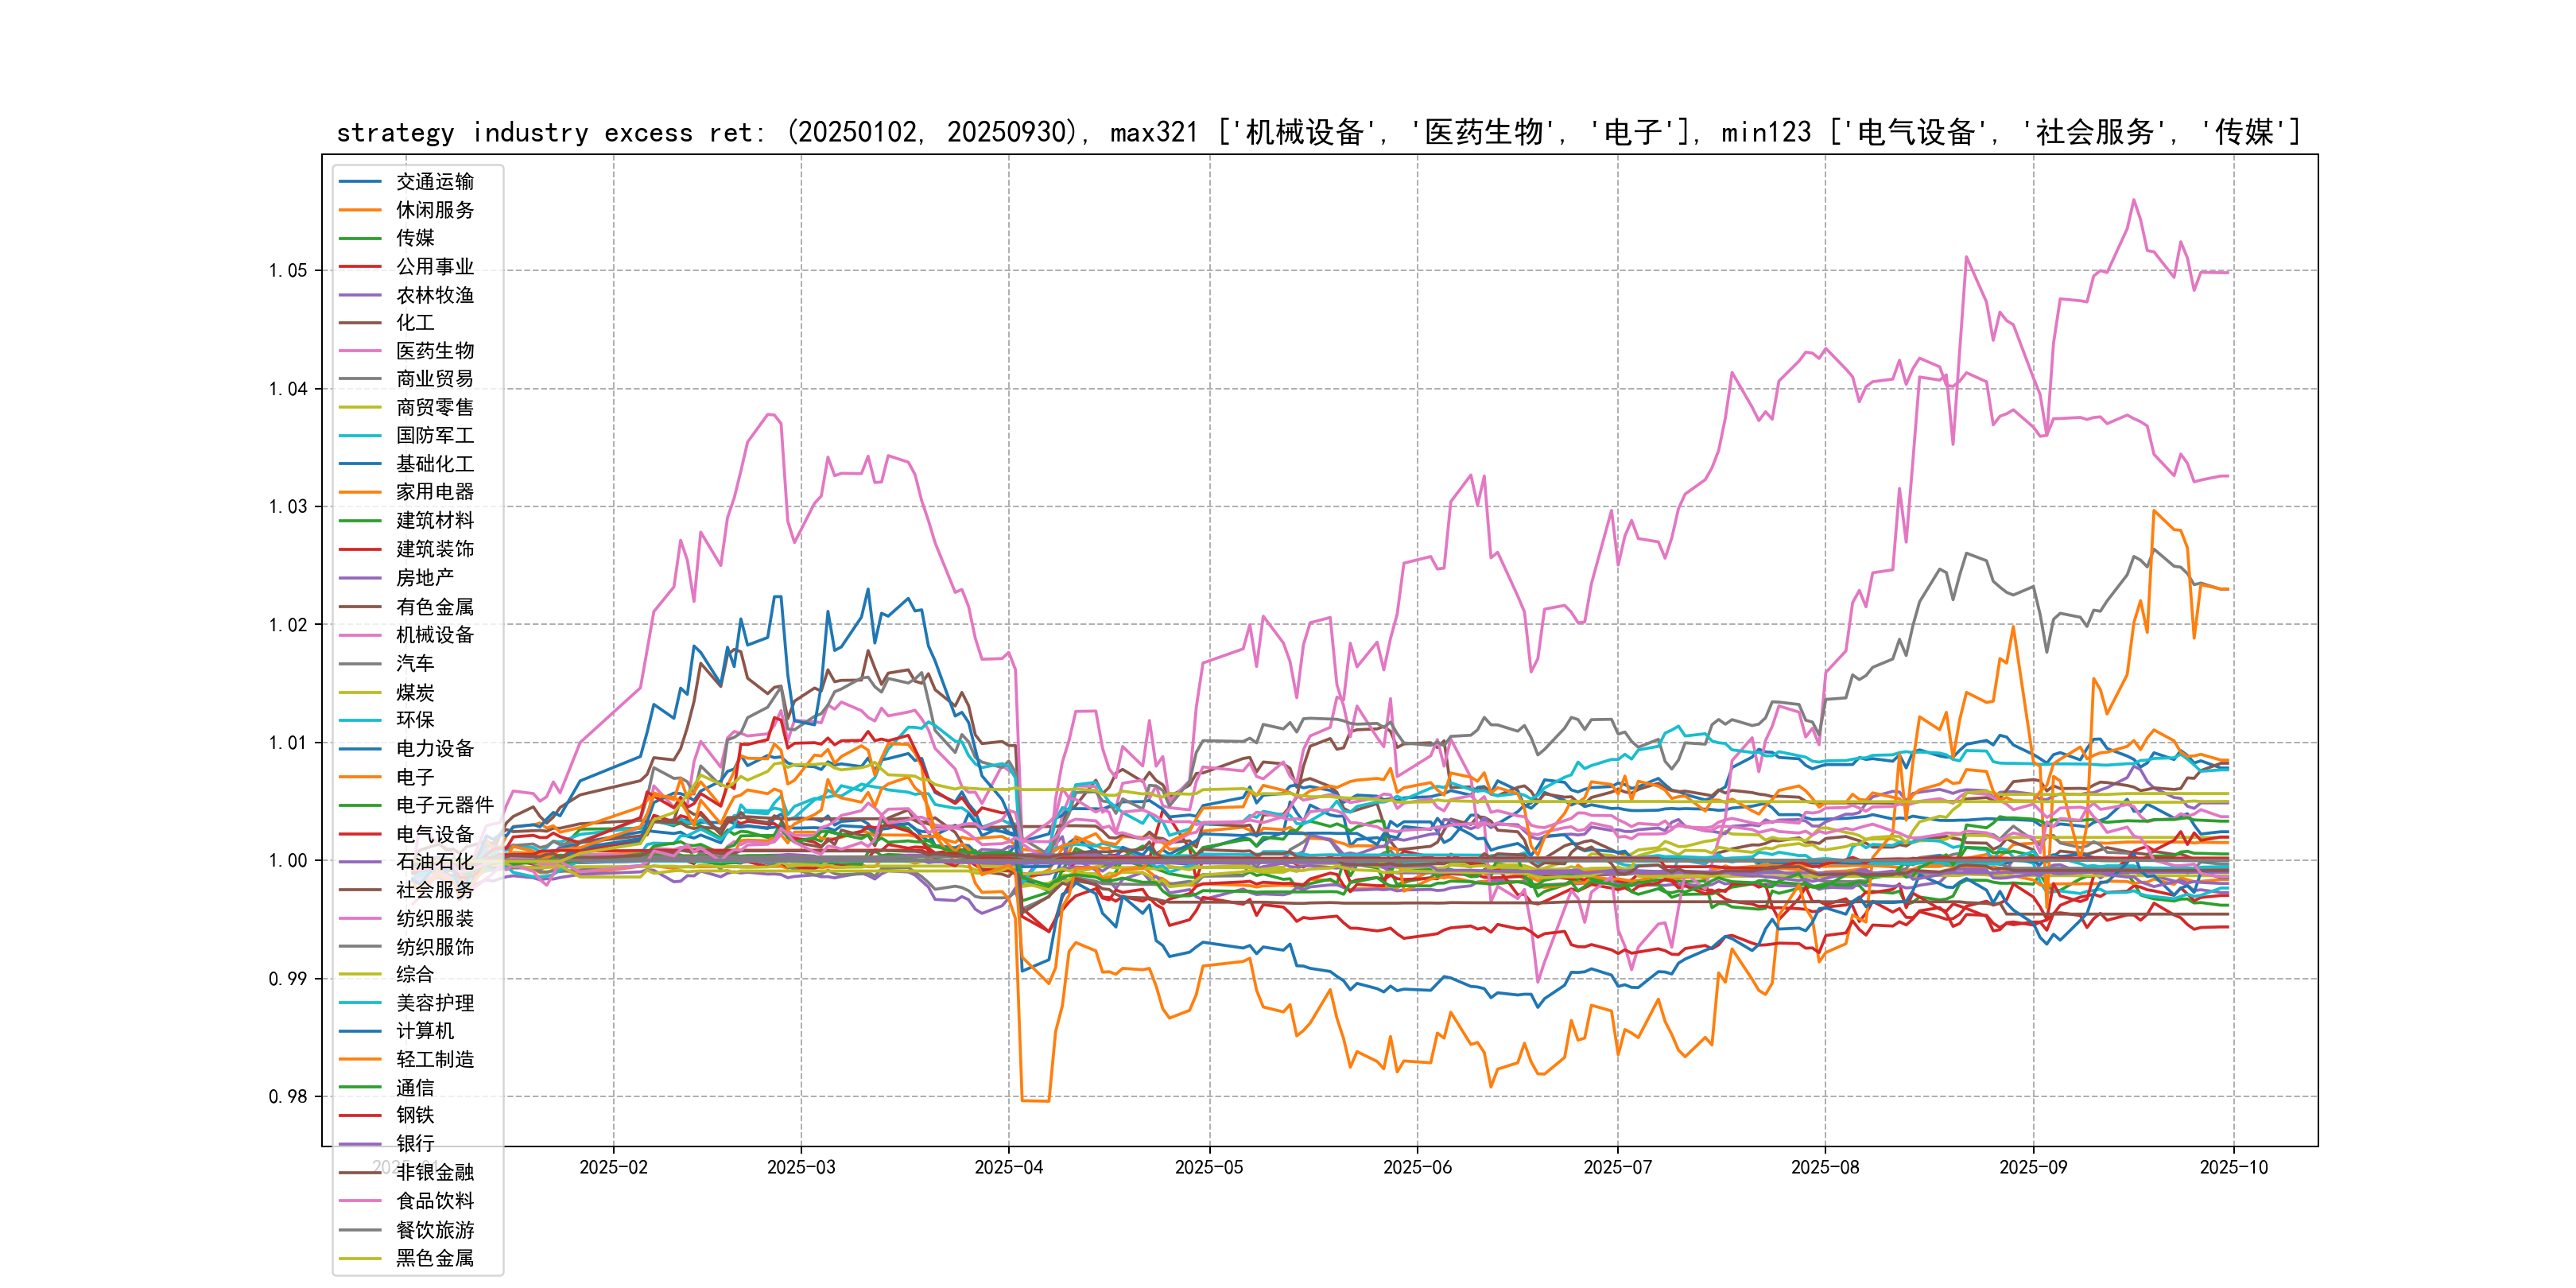Click the 2025-04 x-axis tick label
The height and width of the screenshot is (1288, 2576).
pos(1008,1168)
